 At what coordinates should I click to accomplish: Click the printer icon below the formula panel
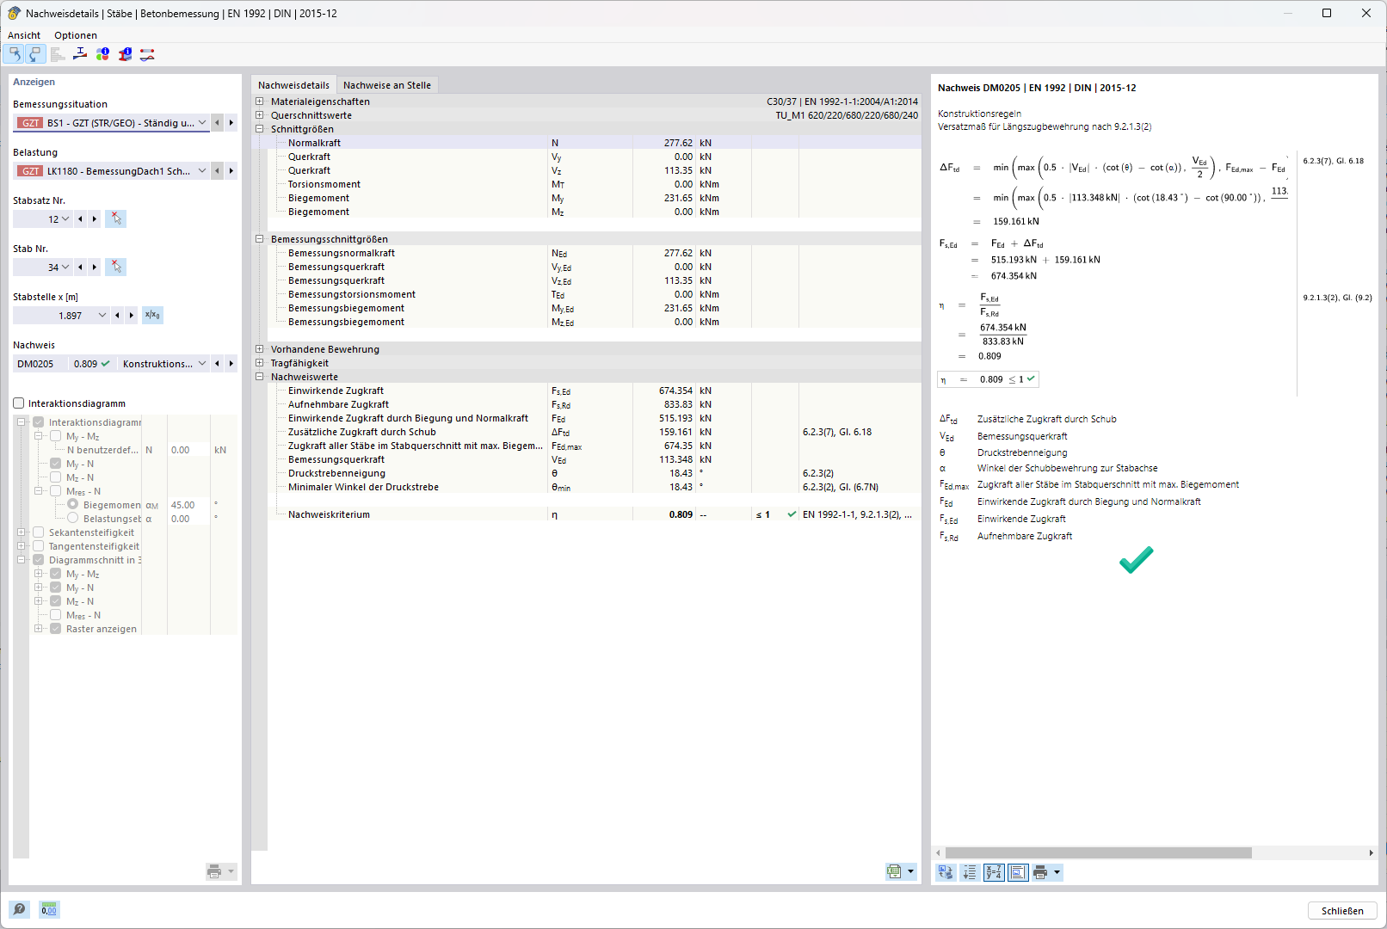coord(1040,872)
